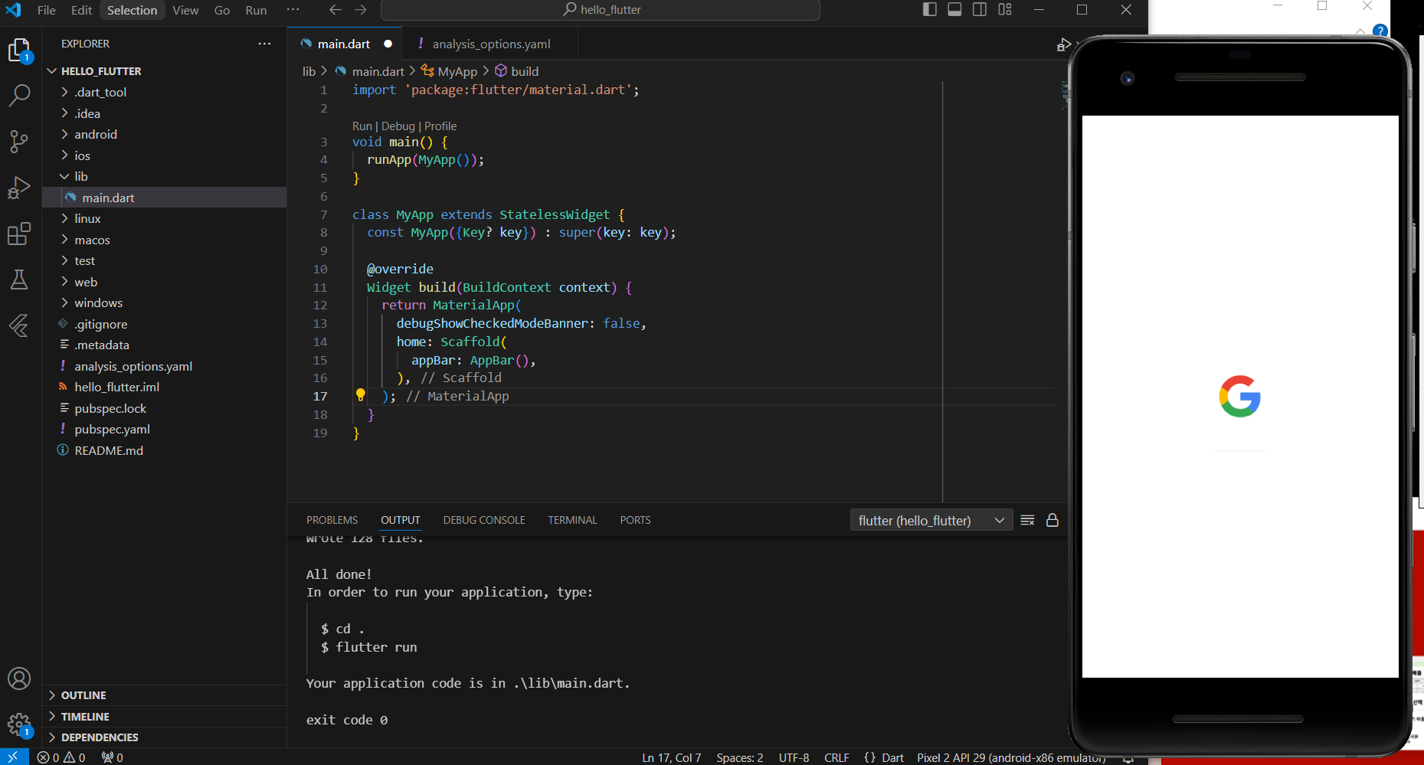
Task: Select device Pixel 2 API 29 in status bar
Action: pos(1011,757)
